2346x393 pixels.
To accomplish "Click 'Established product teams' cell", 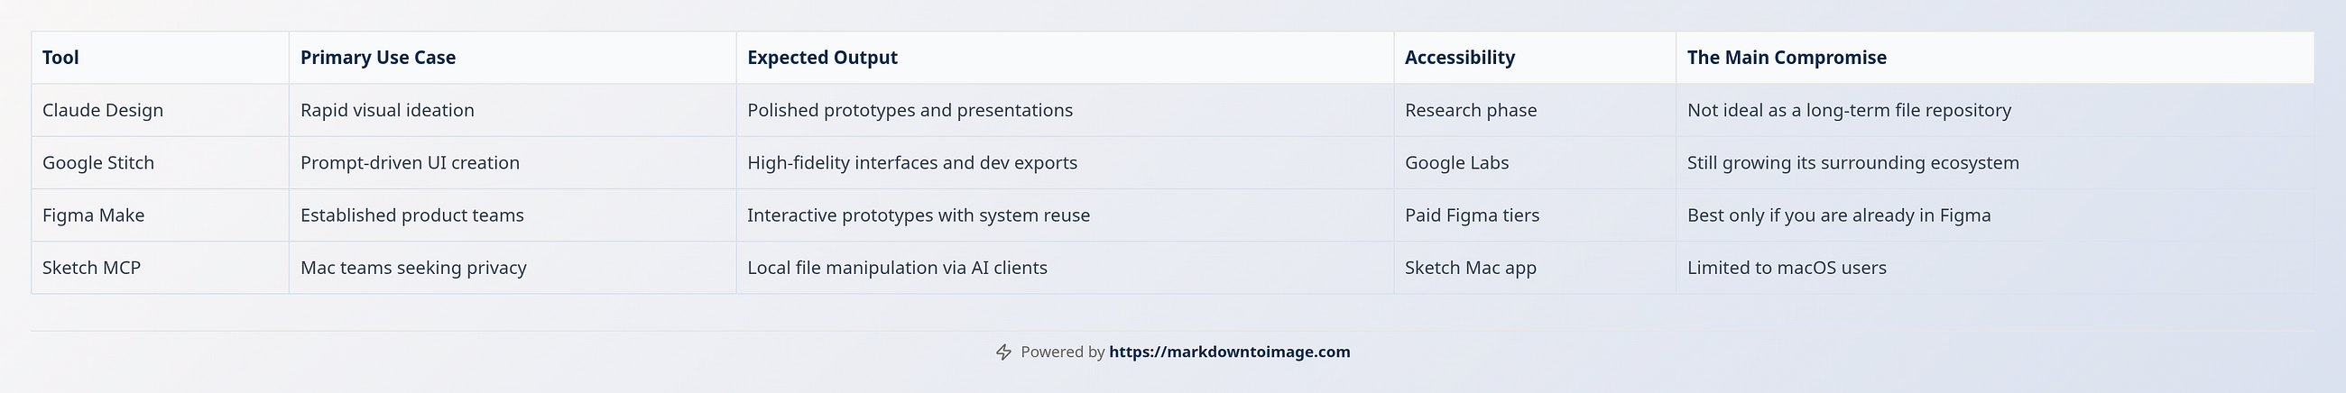I will coord(513,215).
